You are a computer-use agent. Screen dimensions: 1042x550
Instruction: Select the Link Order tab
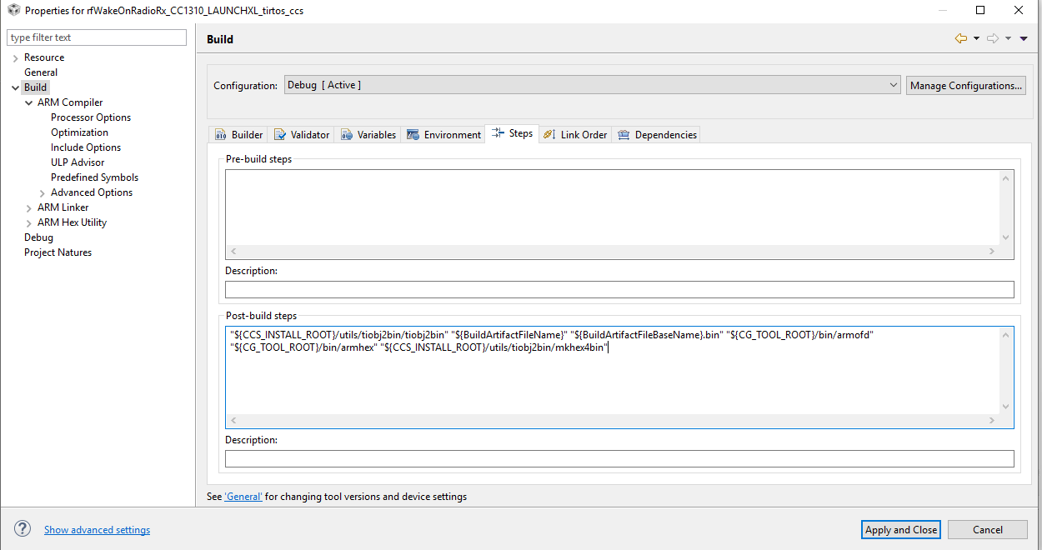click(x=575, y=134)
